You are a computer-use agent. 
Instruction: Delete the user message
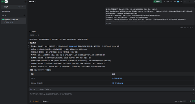click(x=190, y=28)
